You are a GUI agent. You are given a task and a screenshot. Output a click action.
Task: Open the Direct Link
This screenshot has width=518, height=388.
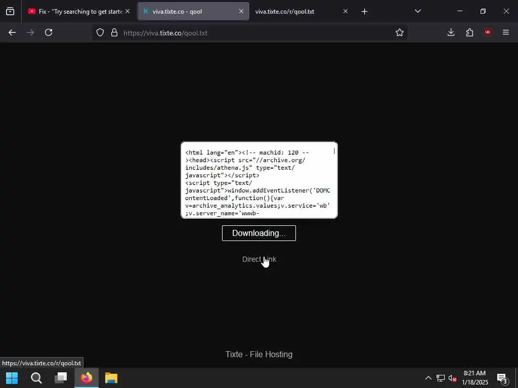tap(259, 259)
